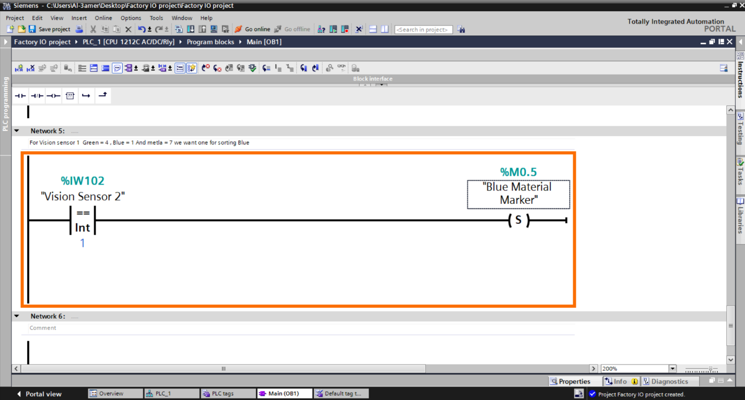Click the horizontal scrollbar thumb
Screen dimensions: 745x400
pyautogui.click(x=223, y=369)
